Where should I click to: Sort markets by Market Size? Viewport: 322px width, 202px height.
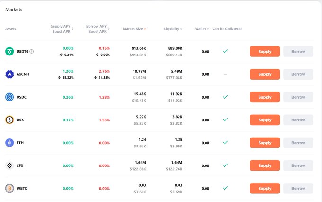134,29
